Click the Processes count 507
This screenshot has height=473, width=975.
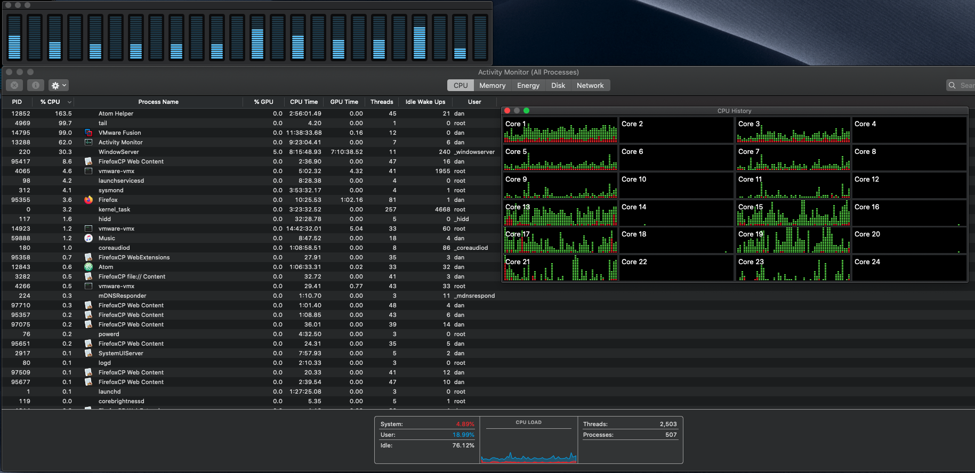[671, 435]
